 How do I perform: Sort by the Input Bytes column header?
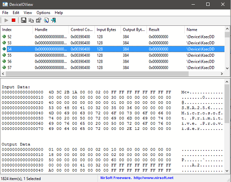tap(108, 30)
